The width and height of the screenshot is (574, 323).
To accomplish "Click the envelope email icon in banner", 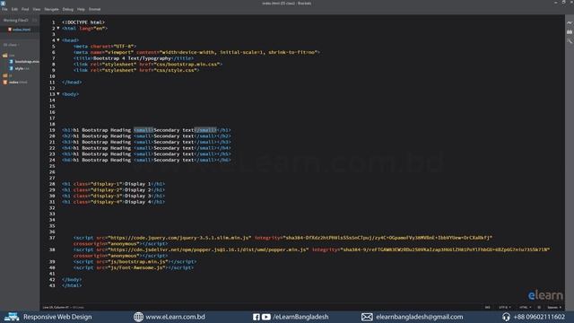I will click(x=367, y=317).
